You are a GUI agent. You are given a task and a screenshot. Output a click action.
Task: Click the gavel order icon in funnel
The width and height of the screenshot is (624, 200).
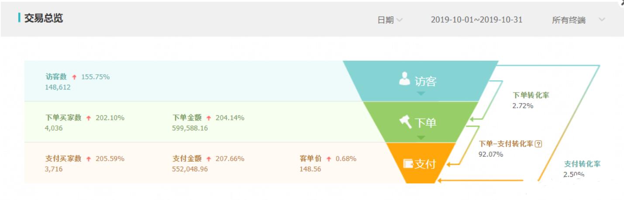click(406, 122)
